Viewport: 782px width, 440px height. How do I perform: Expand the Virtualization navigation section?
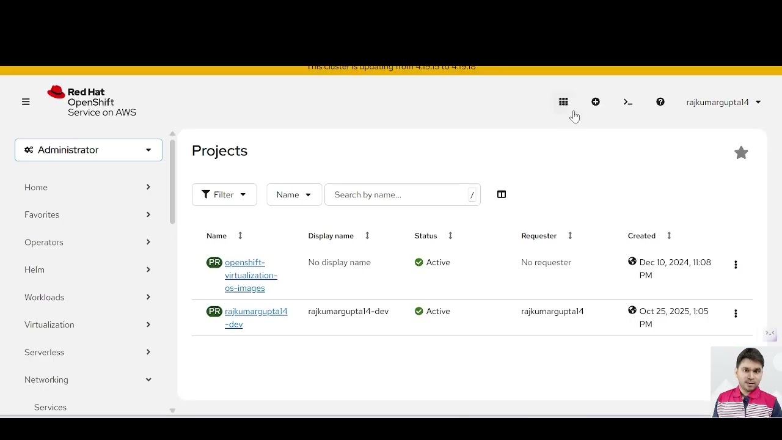tap(88, 324)
